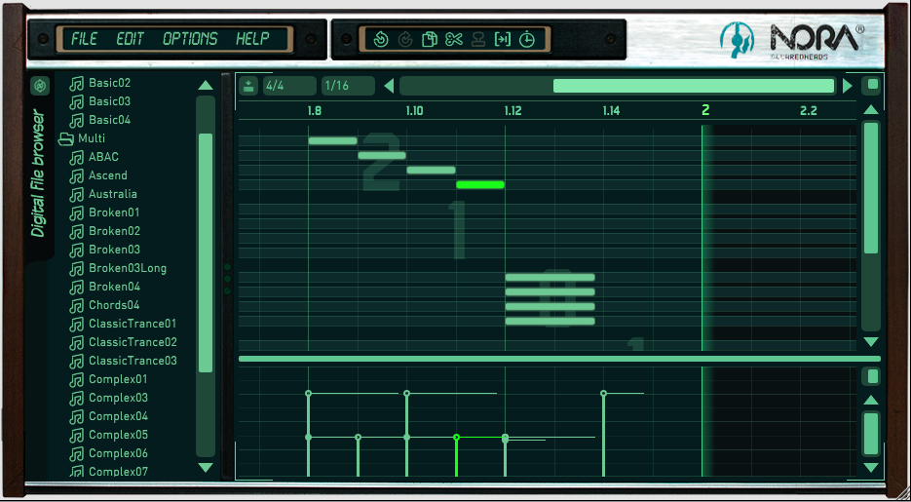Click the stopwatch quantize icon

click(526, 40)
